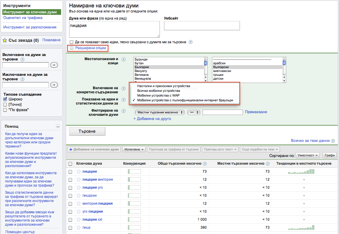The width and height of the screenshot is (339, 234).
Task: Open the >= comparison operator dropdown
Action: pyautogui.click(x=194, y=112)
